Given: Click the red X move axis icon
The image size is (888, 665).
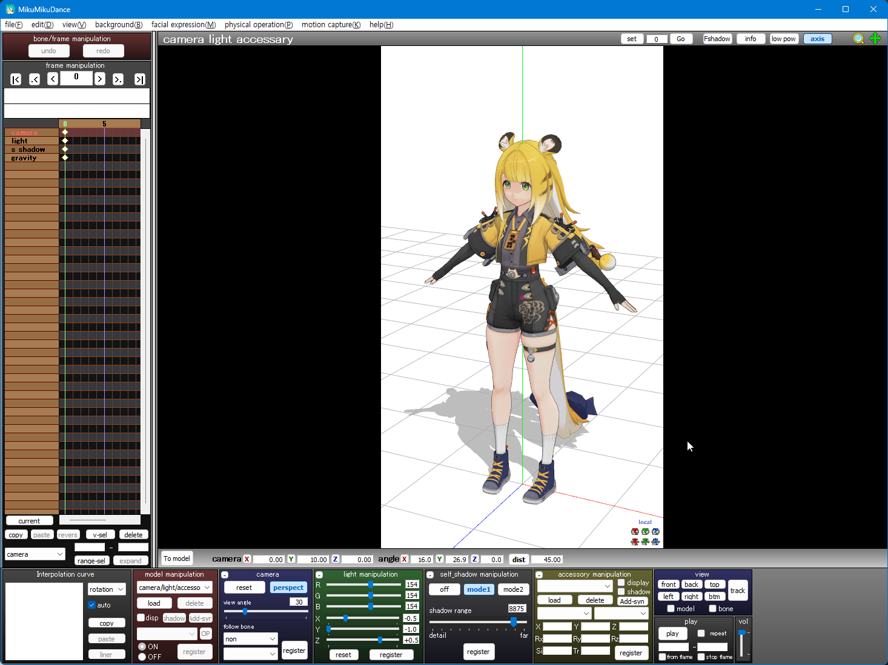Looking at the screenshot, I should click(x=635, y=542).
